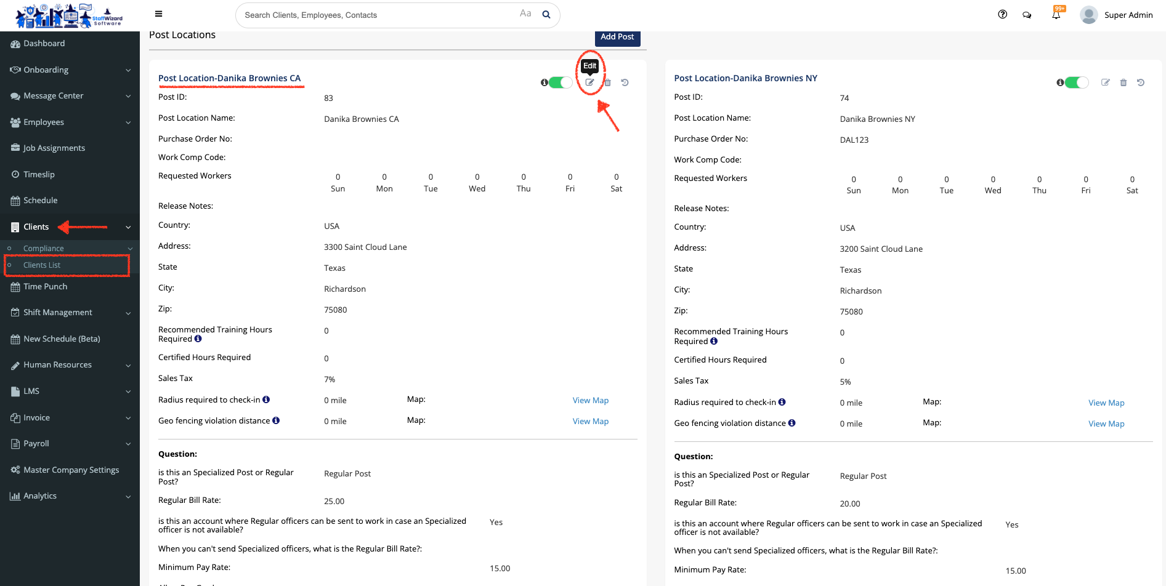This screenshot has width=1166, height=586.
Task: Open history for Danika Brownies CA post
Action: pyautogui.click(x=625, y=82)
